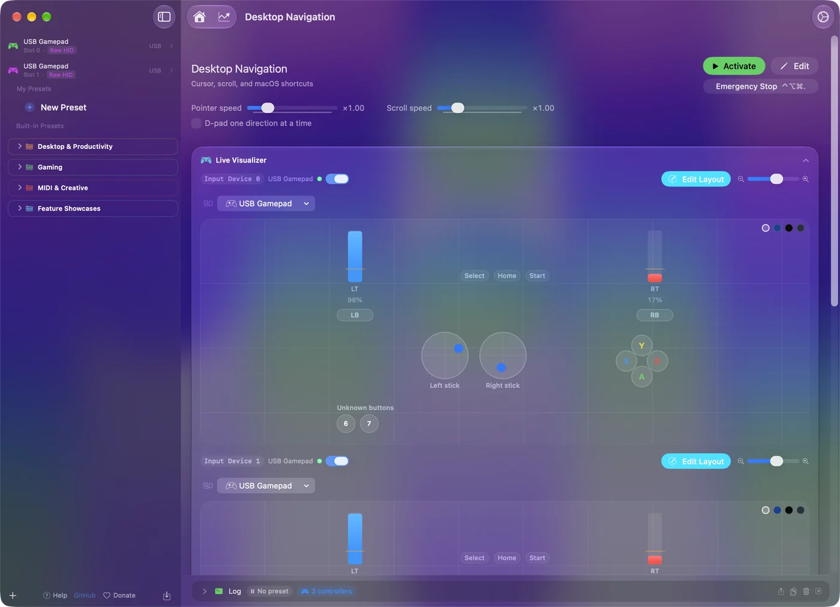Click the trash icon in log bar

806,591
